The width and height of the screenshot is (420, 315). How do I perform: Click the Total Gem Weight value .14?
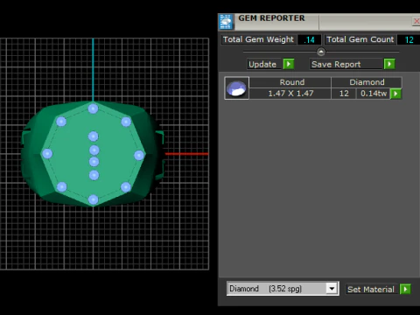point(309,39)
